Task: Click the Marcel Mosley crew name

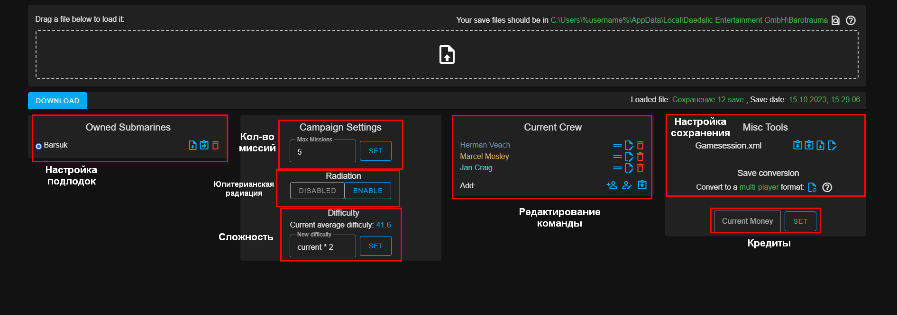Action: pos(485,156)
